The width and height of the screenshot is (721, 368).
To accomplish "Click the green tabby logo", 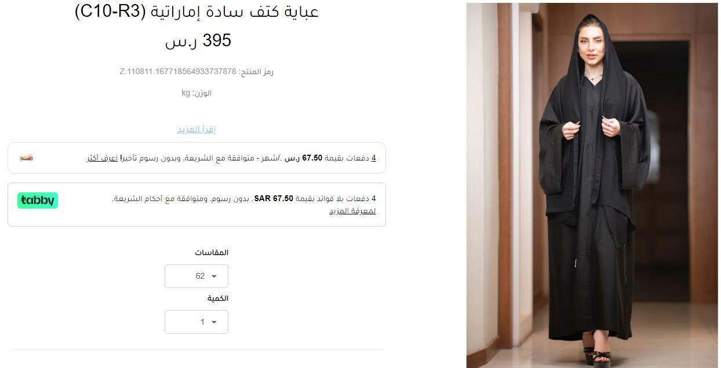I will [38, 201].
